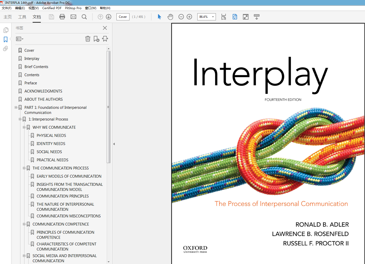Open the Page Thumbnails panel icon
365x264 pixels.
[6, 30]
